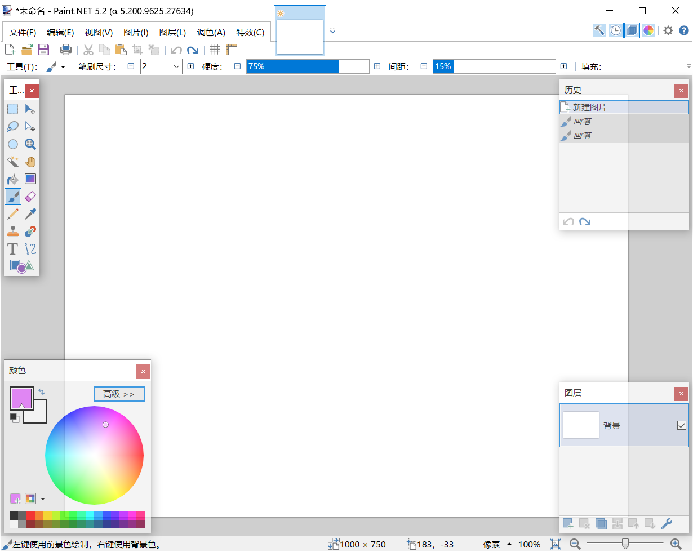
Task: Swap primary and secondary colors
Action: 41,391
